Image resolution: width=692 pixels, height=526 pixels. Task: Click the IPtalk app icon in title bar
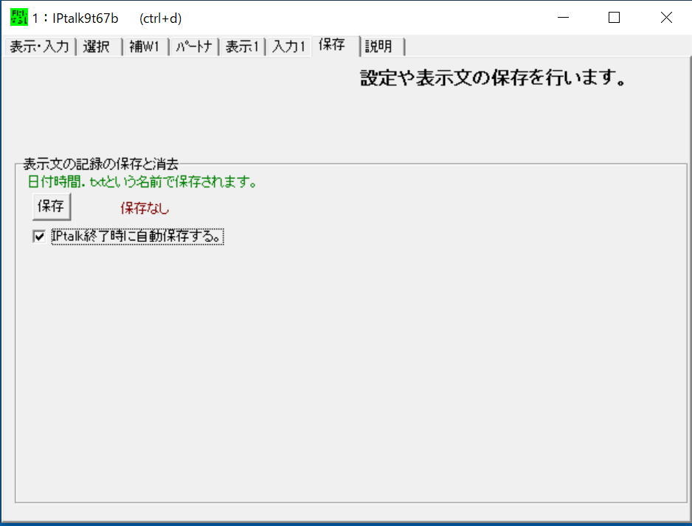click(x=18, y=18)
